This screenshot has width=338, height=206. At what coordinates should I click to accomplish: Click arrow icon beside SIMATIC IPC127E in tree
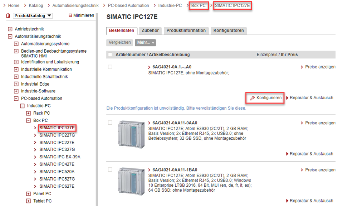pyautogui.click(x=35, y=128)
